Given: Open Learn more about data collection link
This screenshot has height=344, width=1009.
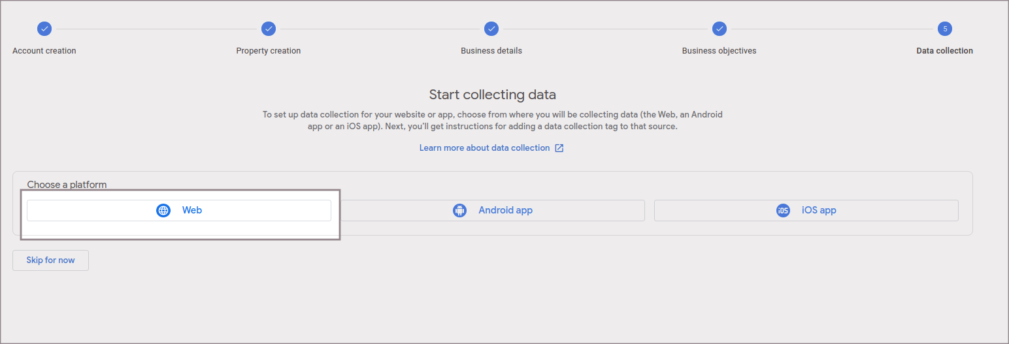Looking at the screenshot, I should [484, 148].
